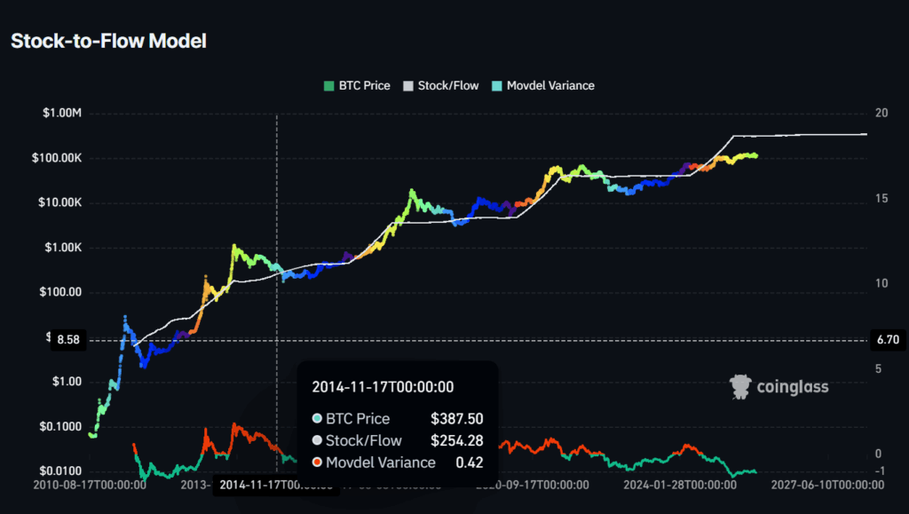Click the 8.58 crosshair label on left axis
This screenshot has width=909, height=514.
click(68, 340)
